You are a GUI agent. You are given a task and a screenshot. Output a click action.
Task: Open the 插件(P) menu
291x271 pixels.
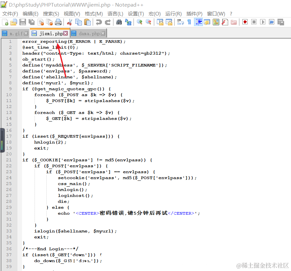point(194,14)
